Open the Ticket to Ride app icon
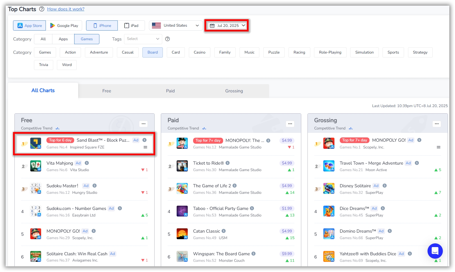Viewport: 455px width, 272px height. (x=182, y=166)
